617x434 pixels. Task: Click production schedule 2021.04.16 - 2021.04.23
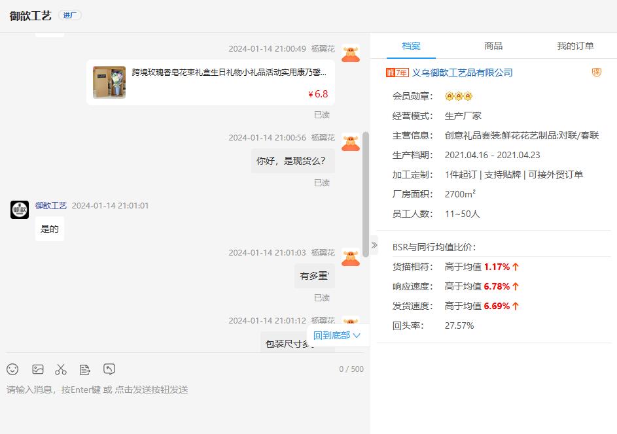pyautogui.click(x=492, y=155)
